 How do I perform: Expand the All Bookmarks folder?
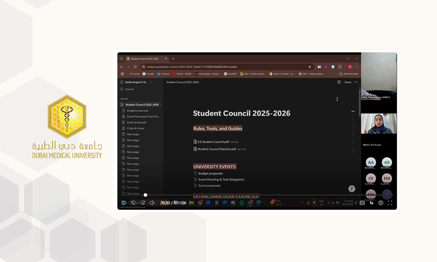click(349, 74)
